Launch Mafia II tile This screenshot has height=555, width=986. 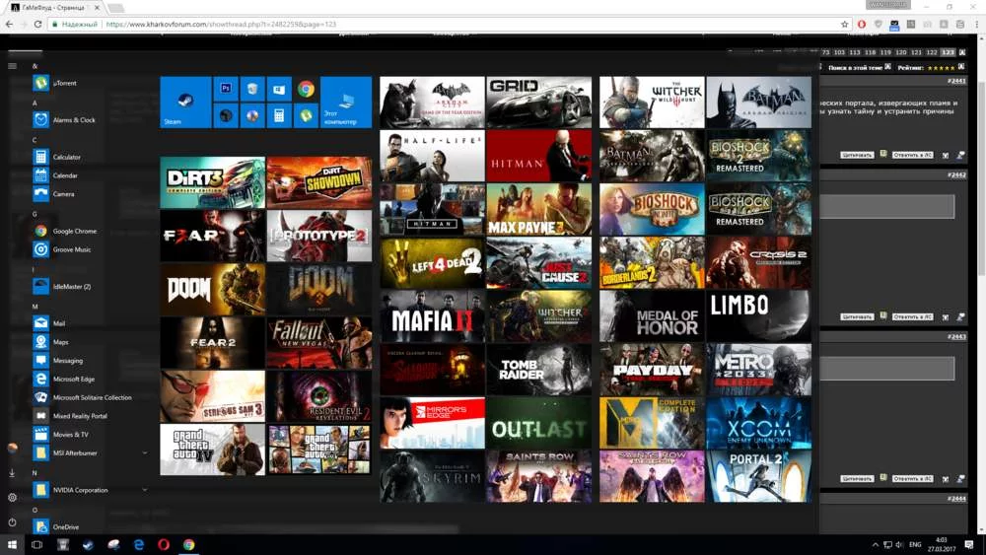pos(432,316)
